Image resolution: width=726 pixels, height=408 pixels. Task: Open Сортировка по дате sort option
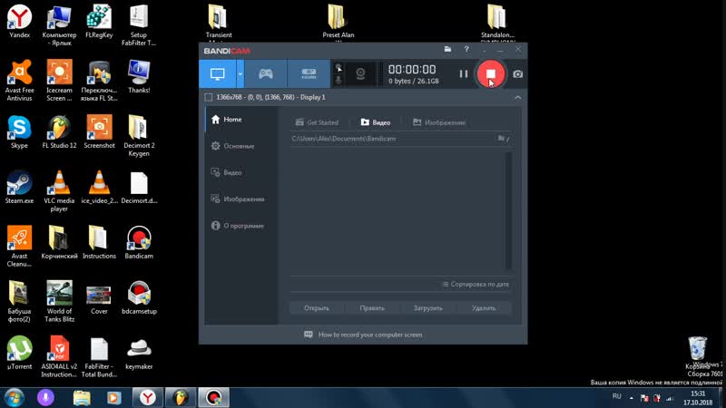click(x=476, y=284)
